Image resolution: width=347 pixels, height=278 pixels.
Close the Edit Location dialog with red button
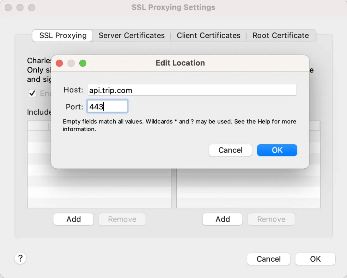coord(59,63)
